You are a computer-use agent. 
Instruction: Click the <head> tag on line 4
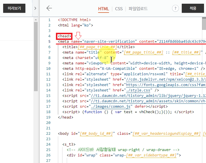pos(64,36)
